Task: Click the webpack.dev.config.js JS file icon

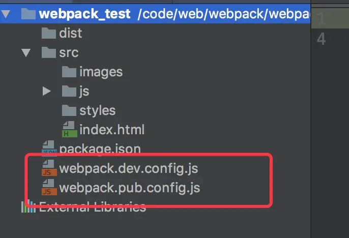Action: (x=49, y=168)
